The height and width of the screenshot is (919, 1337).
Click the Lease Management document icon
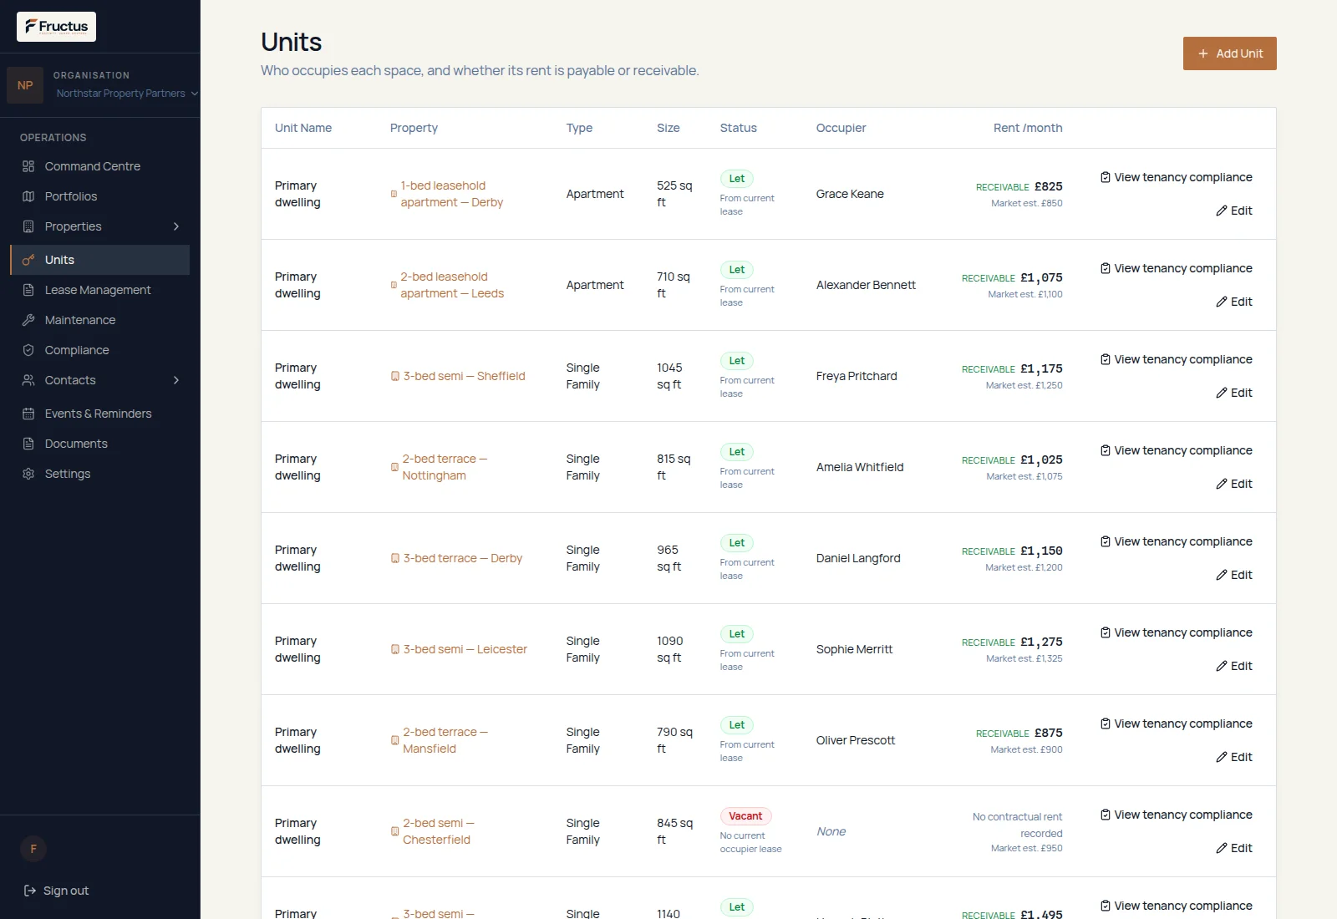tap(28, 290)
